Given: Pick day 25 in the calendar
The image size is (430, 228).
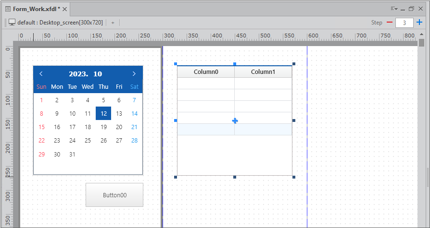Looking at the screenshot, I should coord(88,141).
